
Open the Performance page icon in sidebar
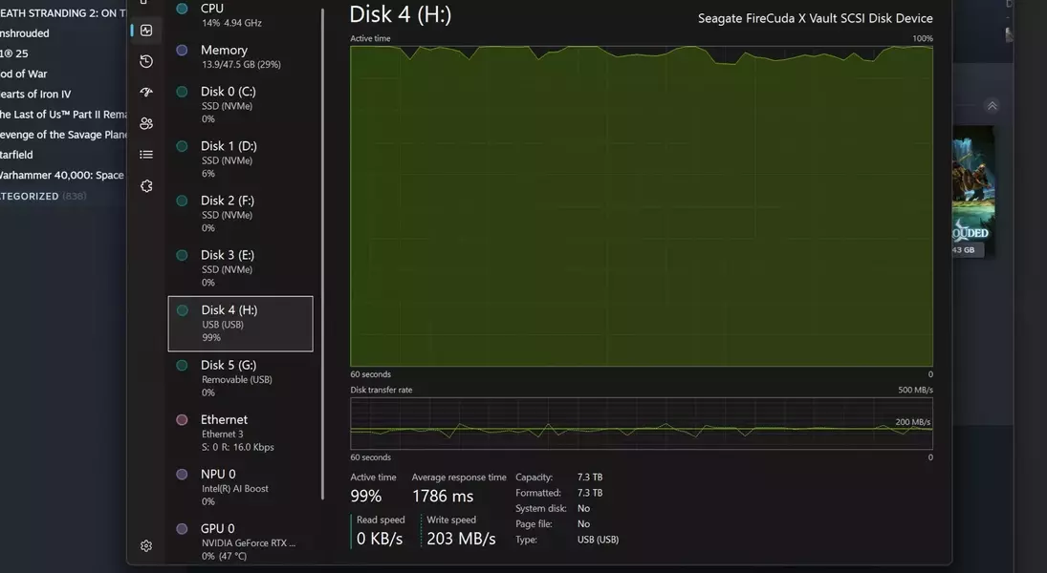(146, 31)
